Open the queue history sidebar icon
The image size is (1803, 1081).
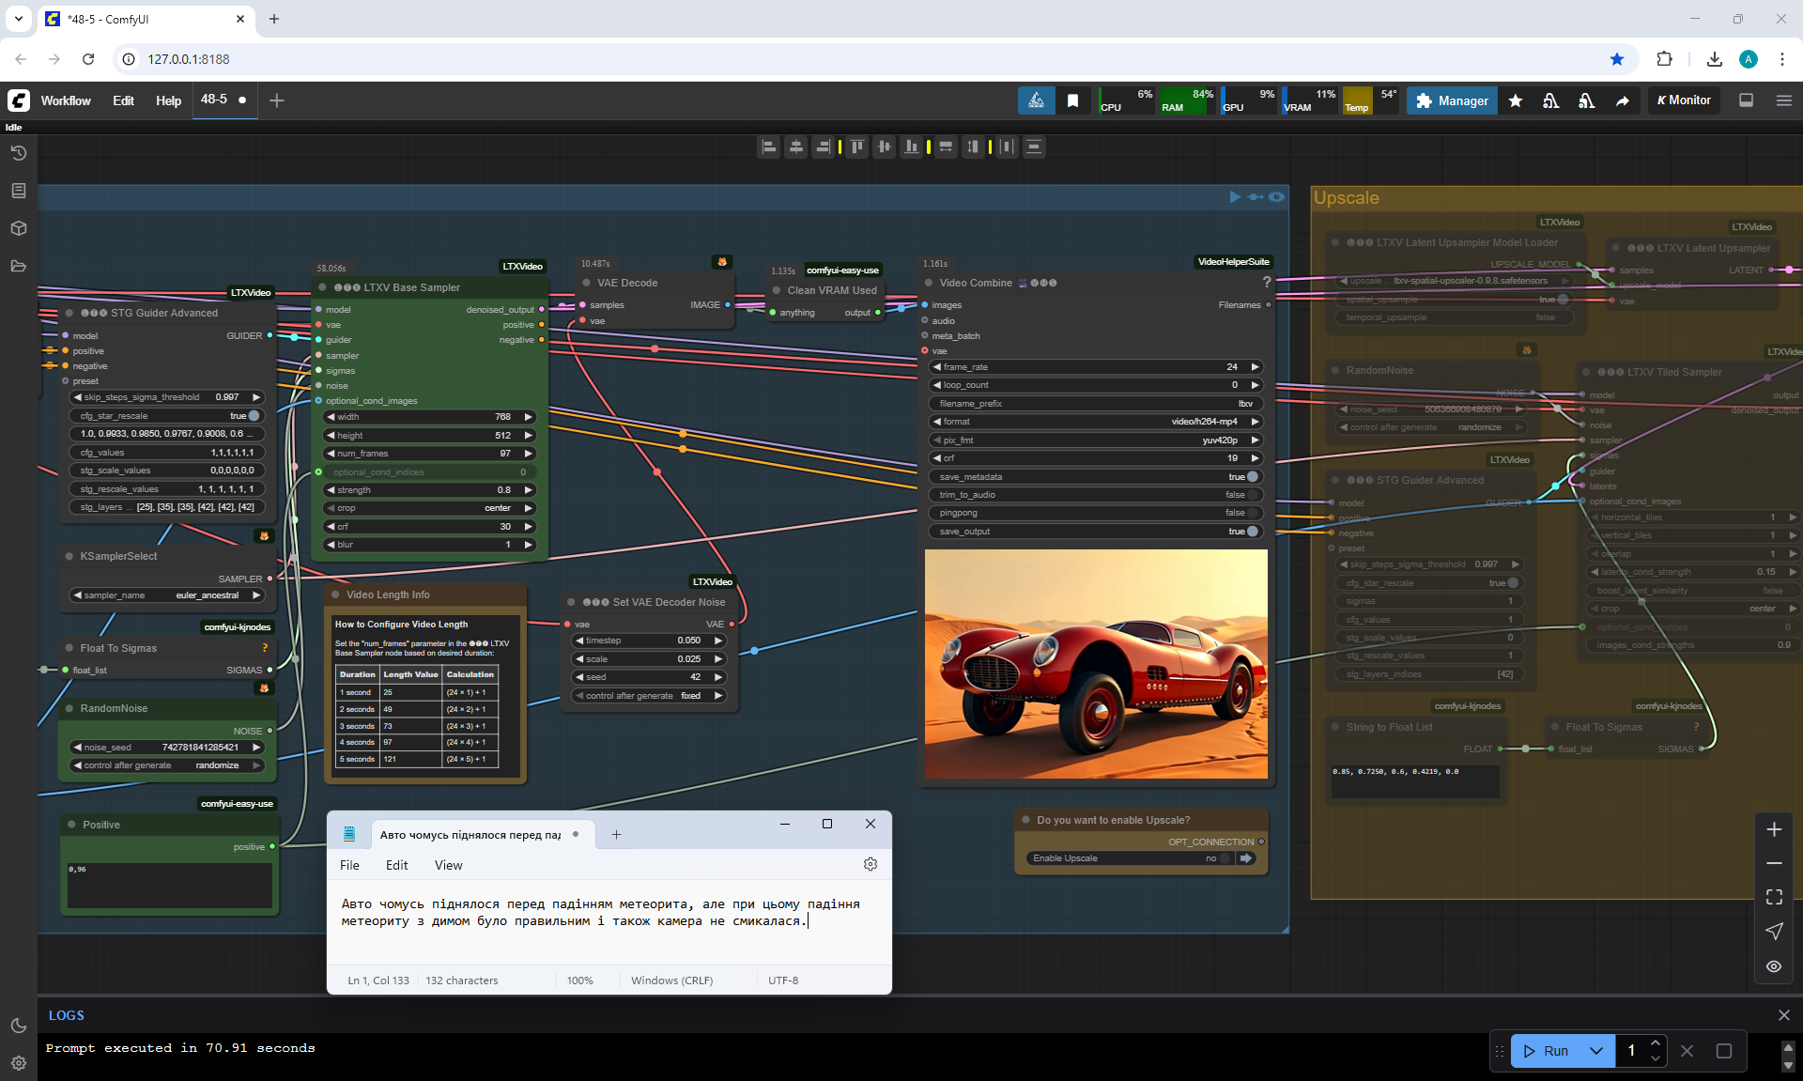click(x=18, y=153)
